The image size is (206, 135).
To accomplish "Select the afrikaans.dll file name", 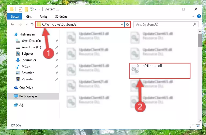I will (152, 66).
